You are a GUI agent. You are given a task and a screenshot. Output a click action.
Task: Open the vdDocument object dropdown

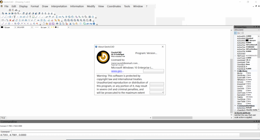click(x=258, y=30)
